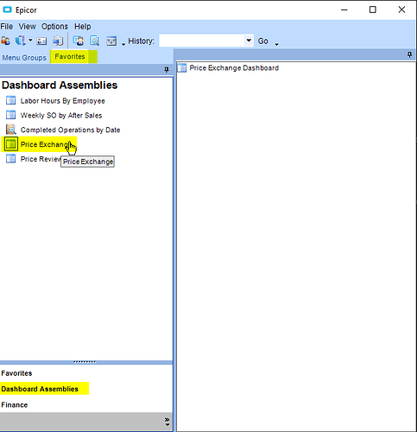Select Weekly SO by After Sales

[61, 116]
